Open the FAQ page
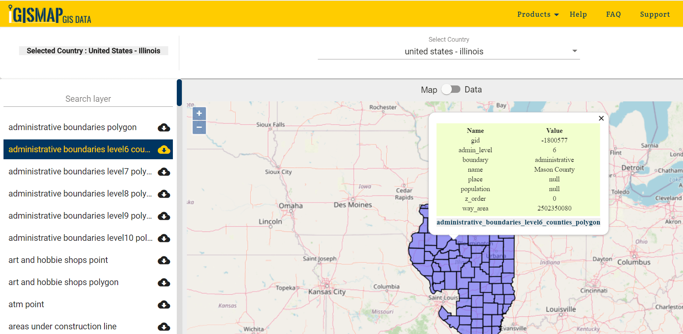Image resolution: width=683 pixels, height=334 pixels. coord(613,14)
